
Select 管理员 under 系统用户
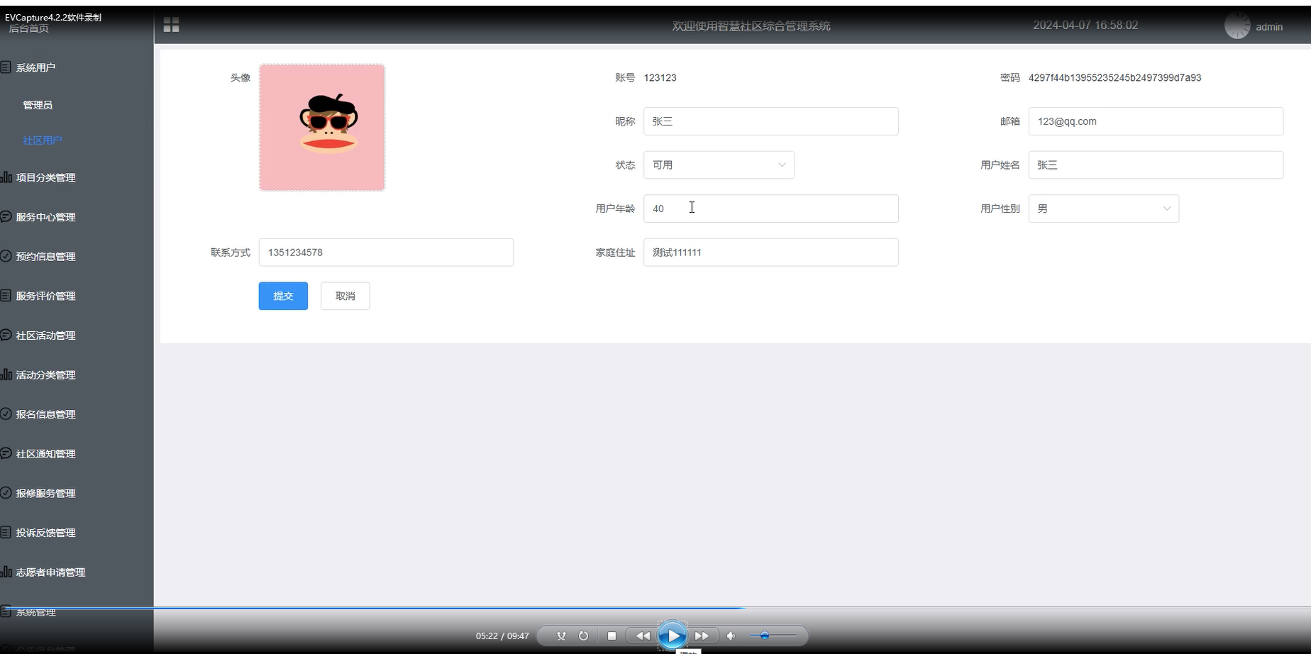38,105
